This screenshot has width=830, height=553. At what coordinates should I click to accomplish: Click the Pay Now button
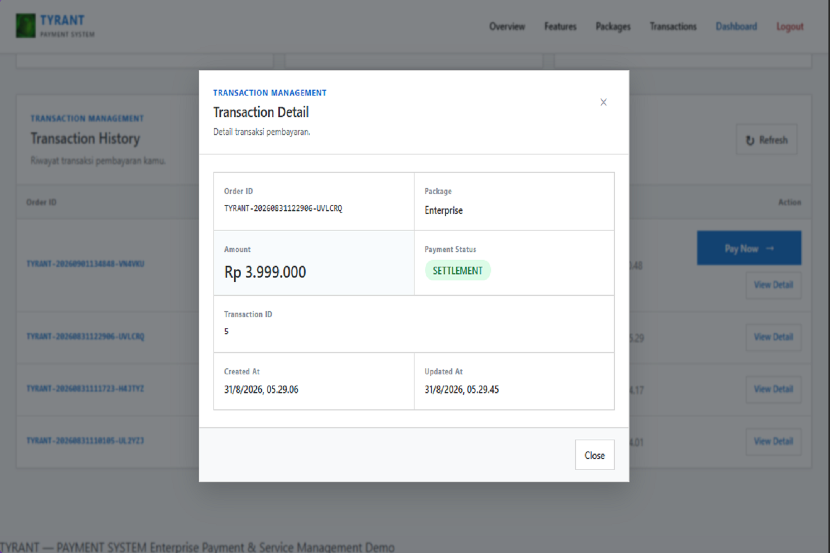coord(749,248)
